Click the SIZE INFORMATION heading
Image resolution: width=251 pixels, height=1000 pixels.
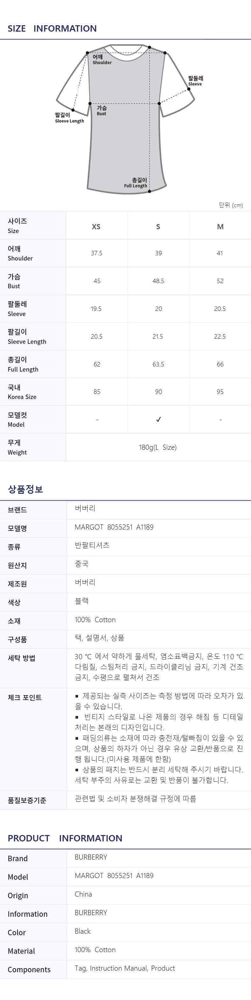(x=52, y=28)
